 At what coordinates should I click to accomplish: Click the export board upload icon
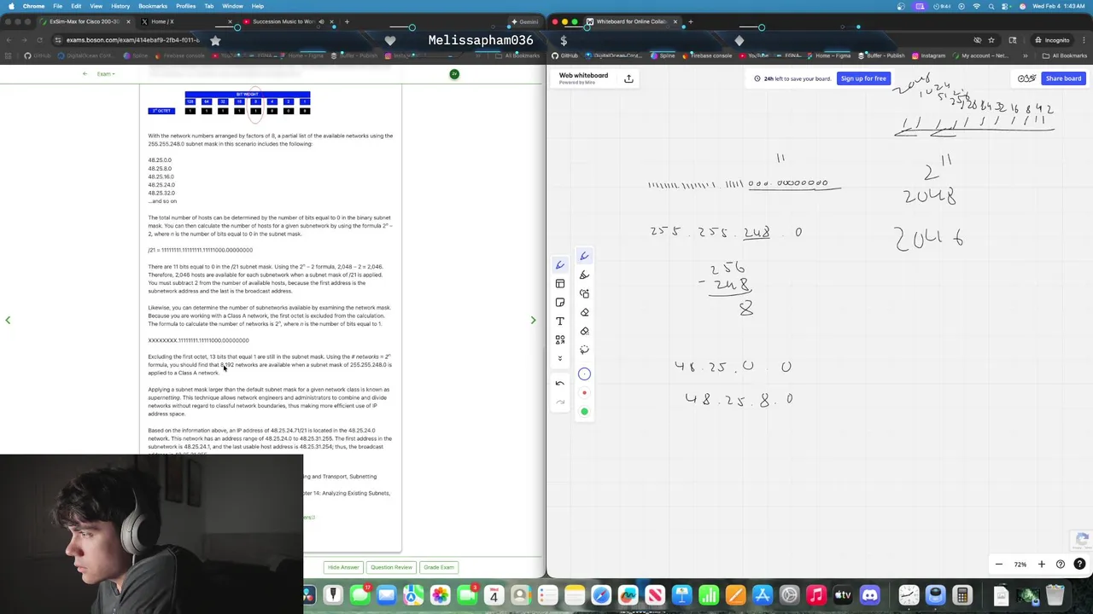pos(628,78)
